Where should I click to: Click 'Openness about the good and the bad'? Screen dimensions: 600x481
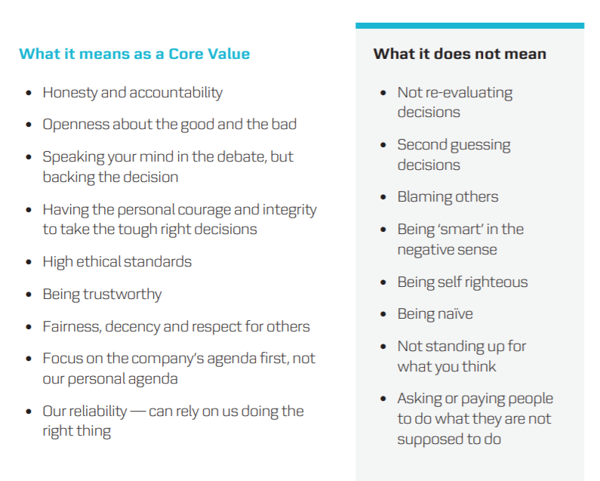[x=170, y=125]
